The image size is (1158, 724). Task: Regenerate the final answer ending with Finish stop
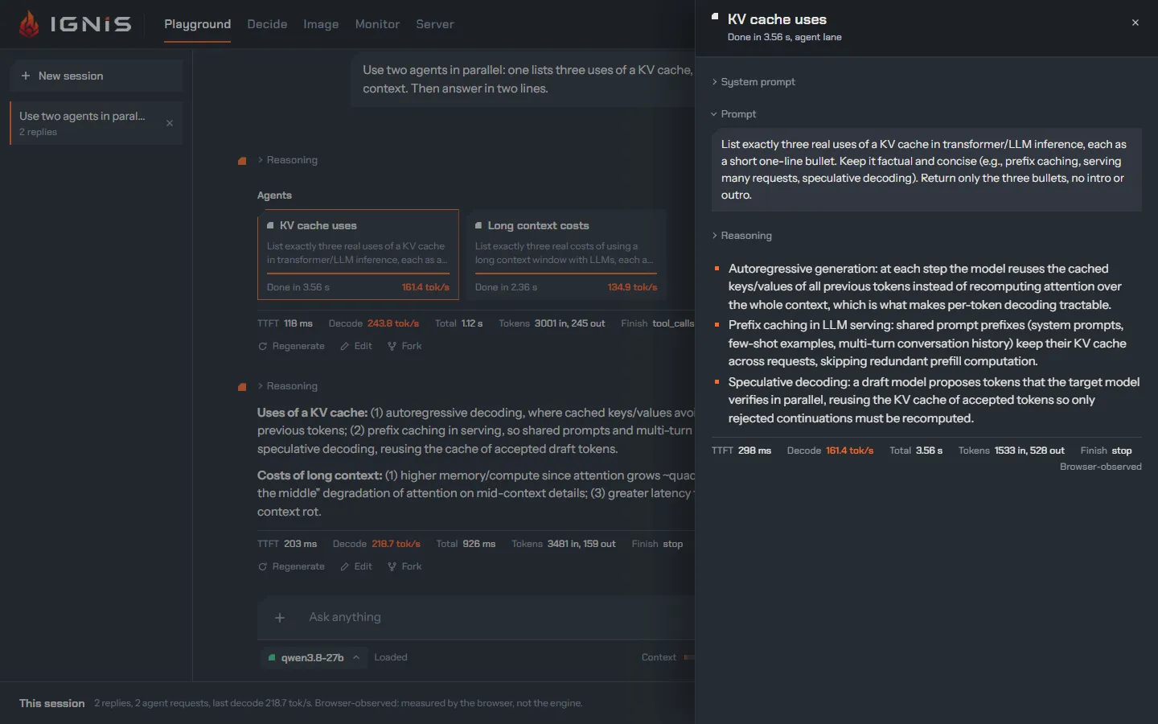(x=291, y=566)
